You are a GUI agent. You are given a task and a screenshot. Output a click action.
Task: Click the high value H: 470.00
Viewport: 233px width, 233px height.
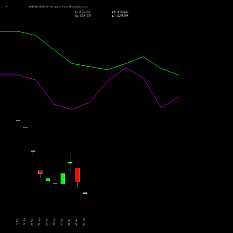tap(120, 12)
